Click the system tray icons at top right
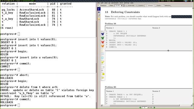 click(189, 1)
